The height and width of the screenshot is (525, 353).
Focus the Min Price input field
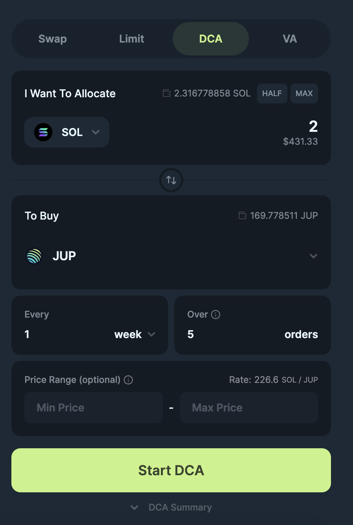93,408
